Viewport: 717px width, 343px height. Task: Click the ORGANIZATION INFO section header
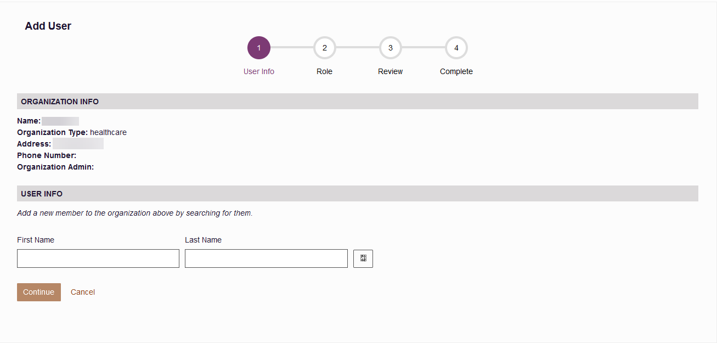(x=358, y=102)
